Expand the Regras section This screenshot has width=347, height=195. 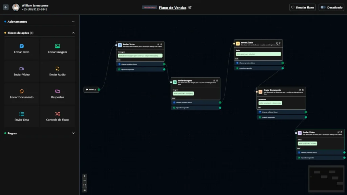(x=73, y=133)
